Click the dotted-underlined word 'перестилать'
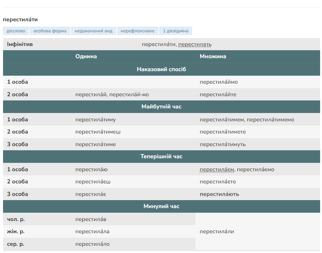The image size is (322, 253). (195, 45)
